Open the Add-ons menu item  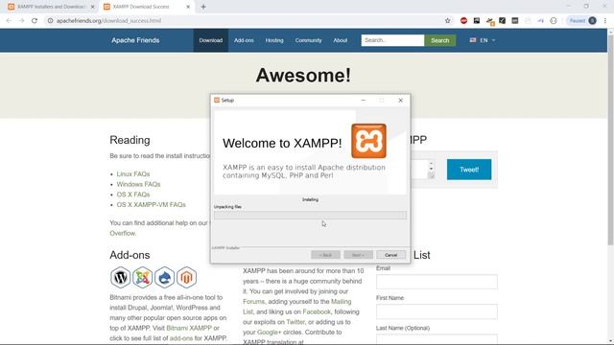(x=244, y=40)
